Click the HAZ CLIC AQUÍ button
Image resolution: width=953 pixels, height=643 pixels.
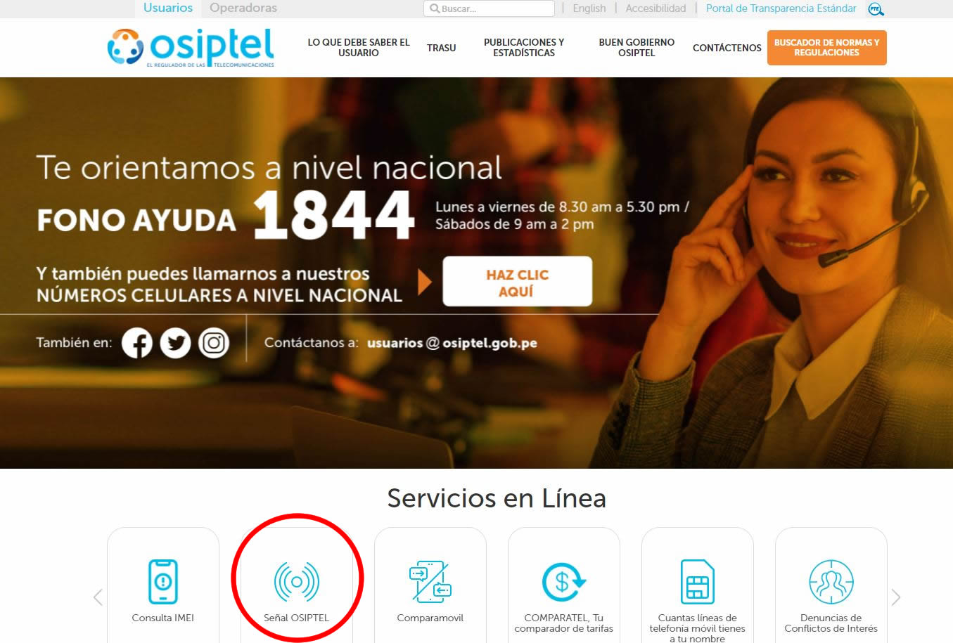pyautogui.click(x=517, y=282)
